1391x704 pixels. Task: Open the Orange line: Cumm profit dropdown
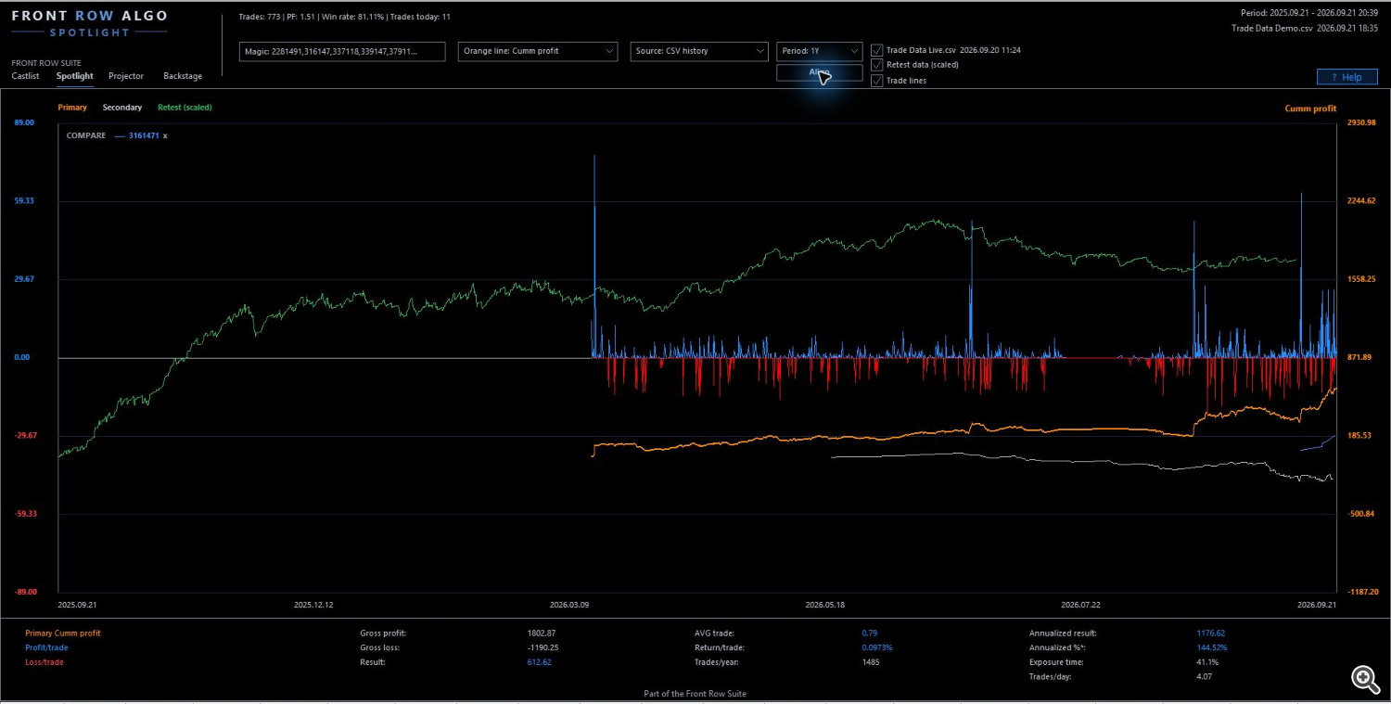[538, 51]
